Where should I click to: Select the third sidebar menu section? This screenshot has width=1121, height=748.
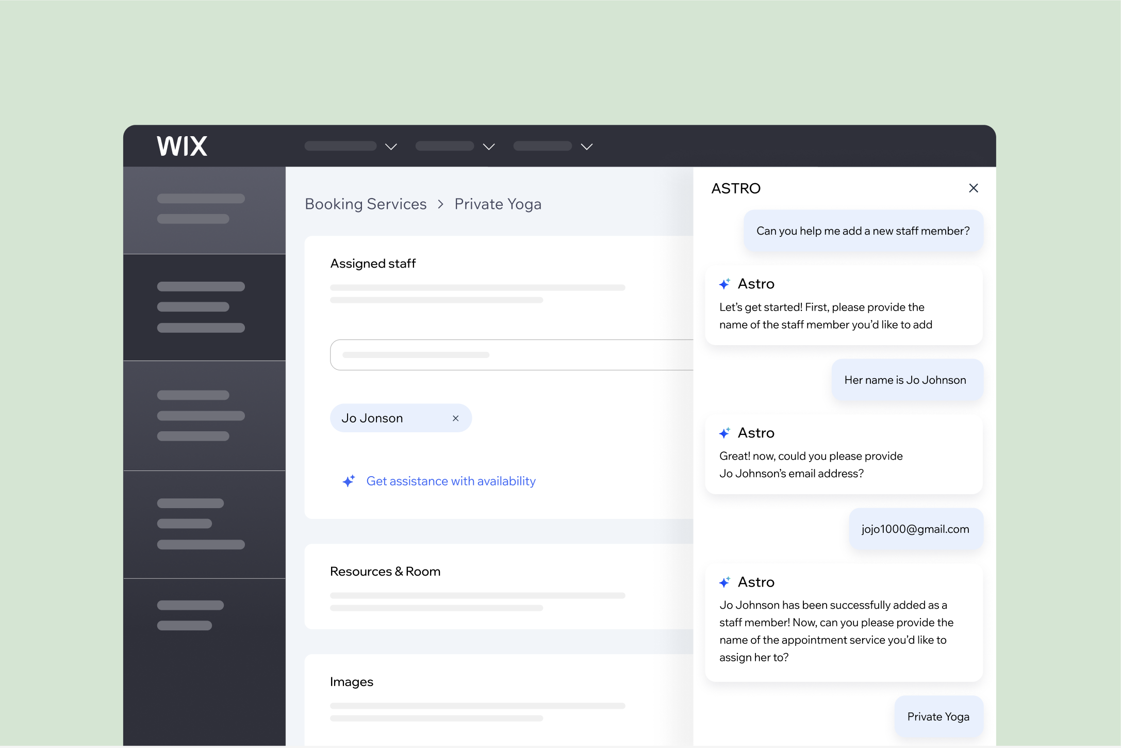(204, 415)
